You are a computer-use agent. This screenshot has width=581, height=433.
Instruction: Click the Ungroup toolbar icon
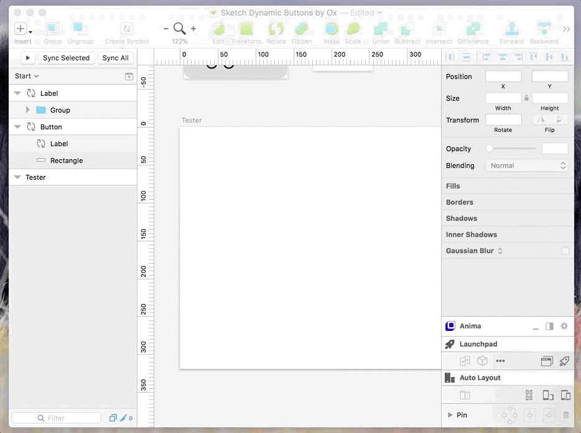(80, 29)
